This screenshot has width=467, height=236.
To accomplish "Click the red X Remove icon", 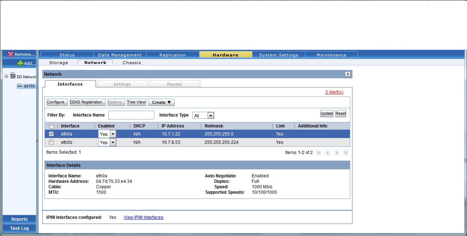I will 11,54.
